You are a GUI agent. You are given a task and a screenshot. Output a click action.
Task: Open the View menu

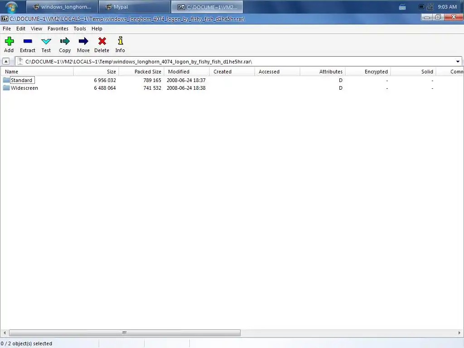(36, 29)
